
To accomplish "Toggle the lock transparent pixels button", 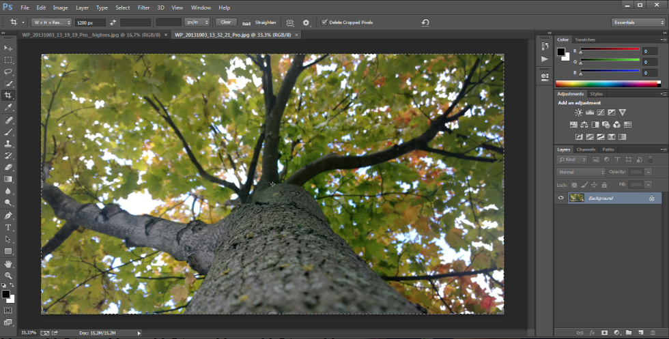I will click(573, 185).
